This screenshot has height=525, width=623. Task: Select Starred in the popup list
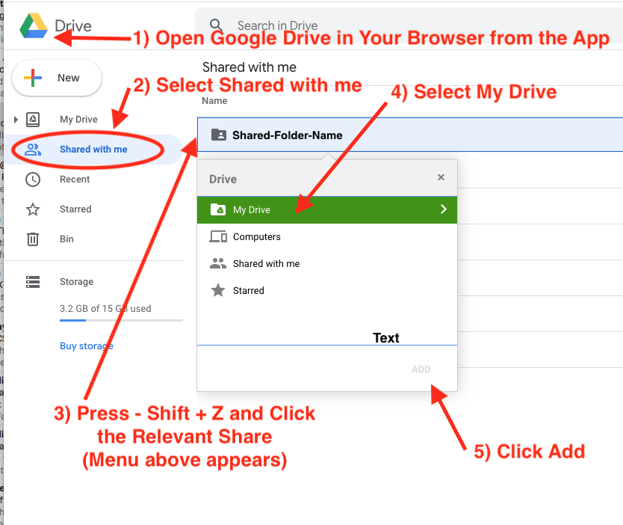[327, 291]
